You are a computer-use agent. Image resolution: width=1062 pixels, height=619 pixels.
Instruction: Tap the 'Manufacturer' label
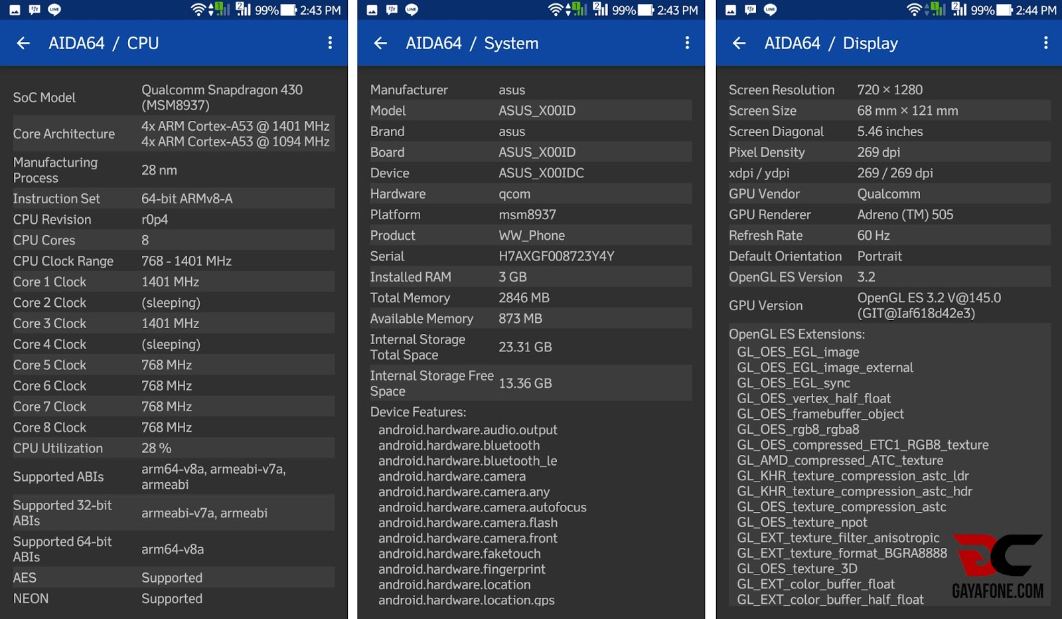pyautogui.click(x=409, y=90)
